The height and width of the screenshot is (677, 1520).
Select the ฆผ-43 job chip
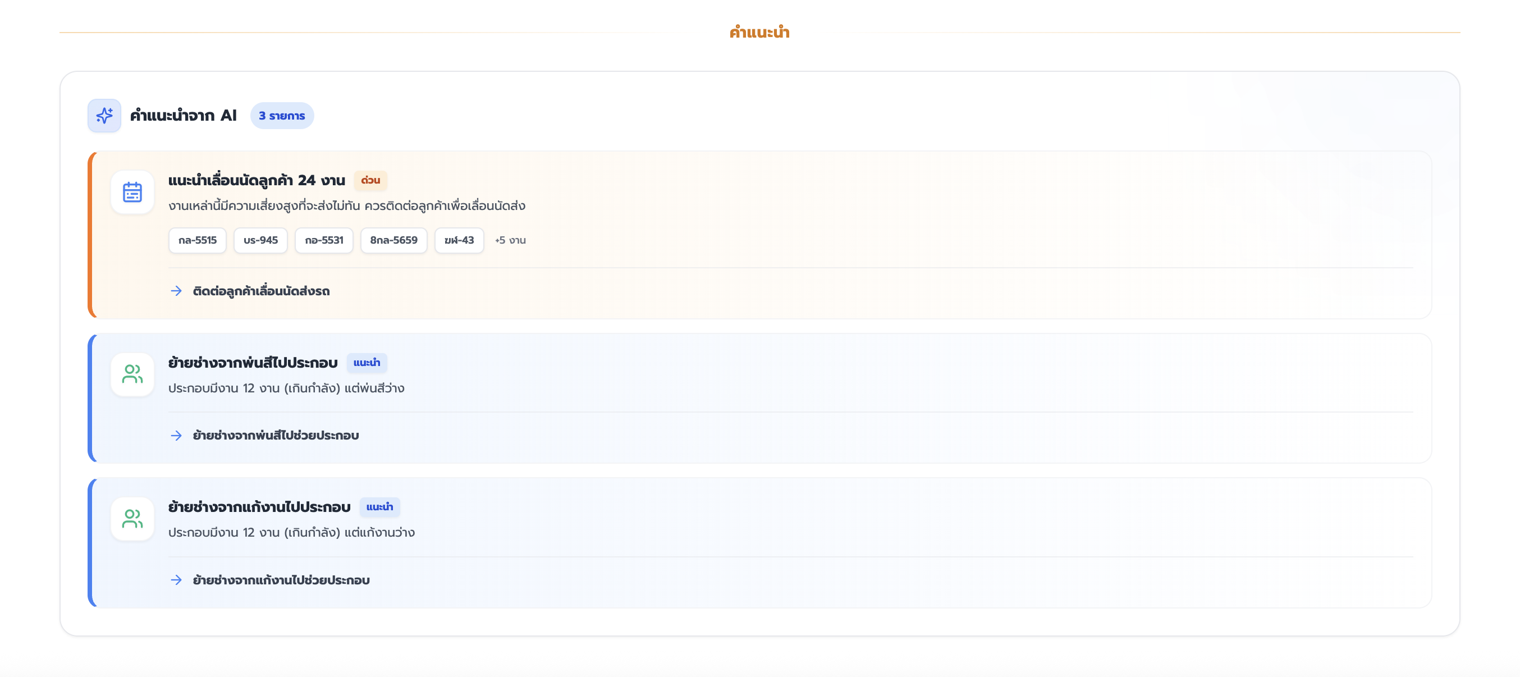[x=459, y=240]
